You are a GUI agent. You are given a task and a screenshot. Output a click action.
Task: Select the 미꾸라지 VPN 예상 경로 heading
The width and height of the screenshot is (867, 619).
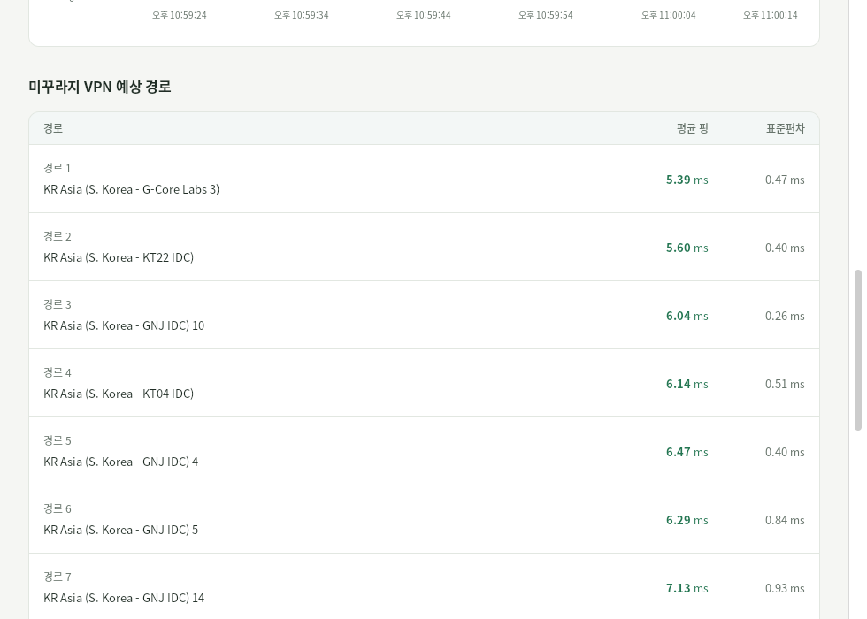99,87
